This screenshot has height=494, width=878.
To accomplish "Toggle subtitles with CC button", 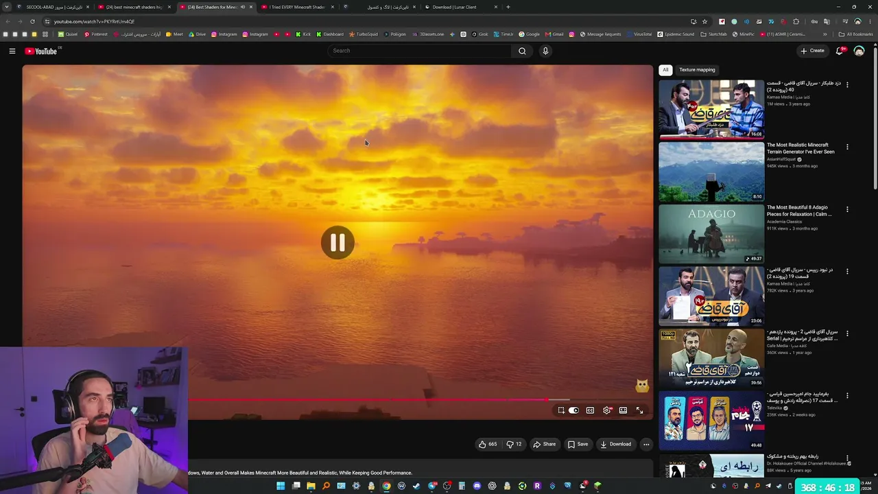I will tap(590, 410).
